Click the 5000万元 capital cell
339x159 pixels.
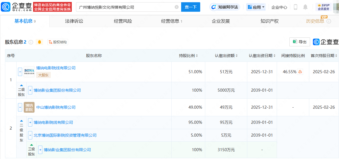(x=226, y=90)
